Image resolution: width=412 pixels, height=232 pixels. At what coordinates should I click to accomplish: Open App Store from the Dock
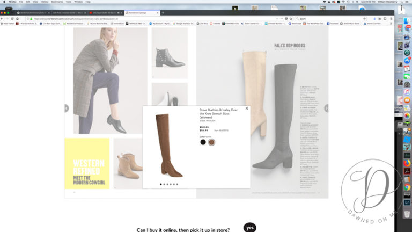pyautogui.click(x=407, y=61)
